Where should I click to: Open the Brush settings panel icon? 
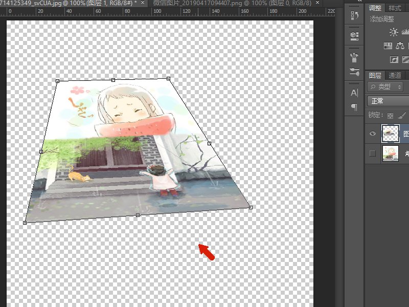click(354, 72)
